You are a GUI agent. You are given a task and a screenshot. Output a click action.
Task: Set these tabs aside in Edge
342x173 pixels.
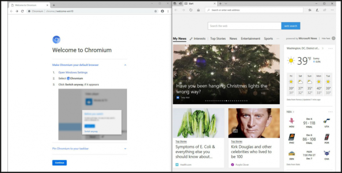[180, 4]
